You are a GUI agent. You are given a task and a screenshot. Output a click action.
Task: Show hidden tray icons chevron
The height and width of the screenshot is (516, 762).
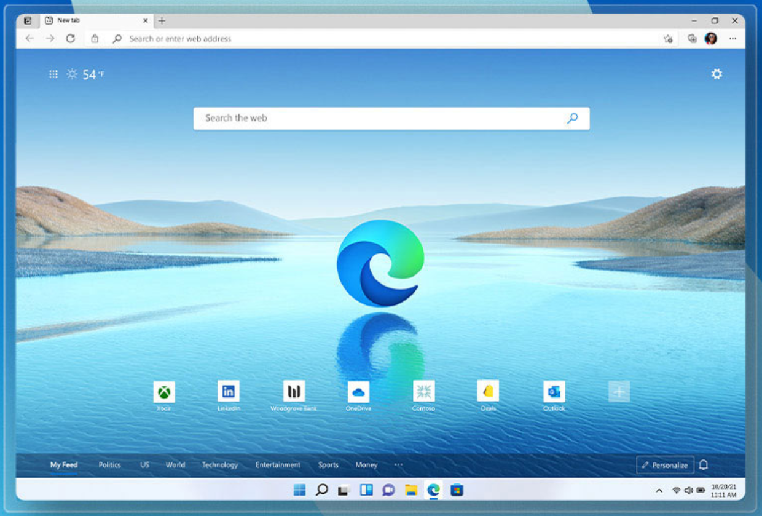pyautogui.click(x=659, y=490)
